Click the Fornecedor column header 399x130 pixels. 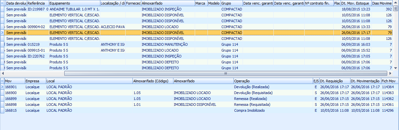click(x=133, y=3)
